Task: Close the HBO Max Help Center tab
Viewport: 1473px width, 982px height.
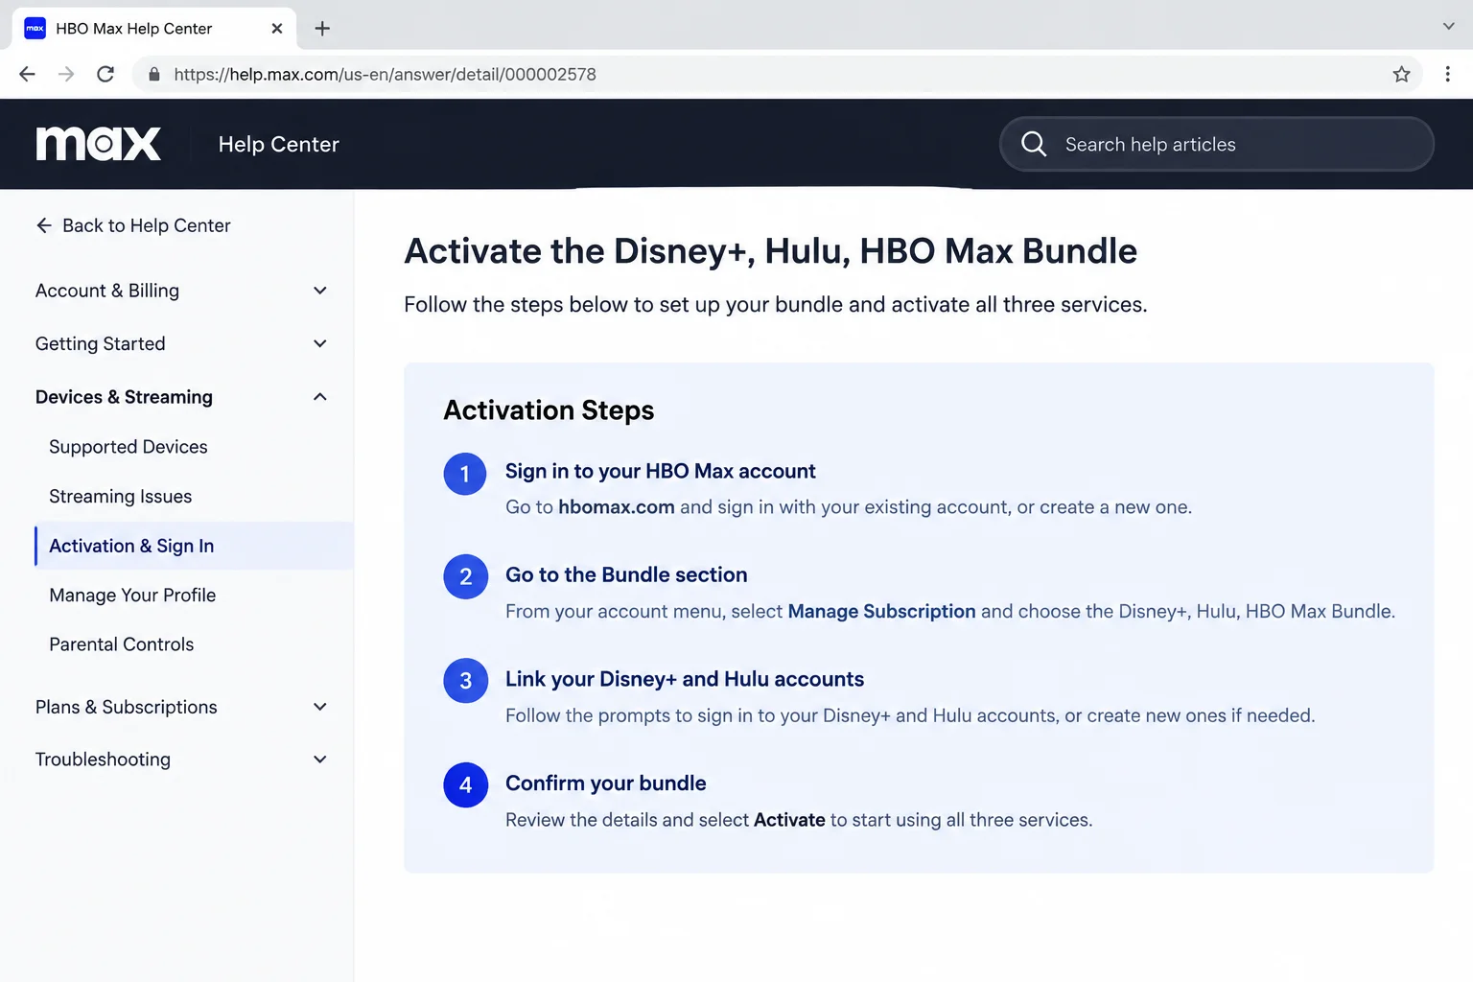Action: [276, 29]
